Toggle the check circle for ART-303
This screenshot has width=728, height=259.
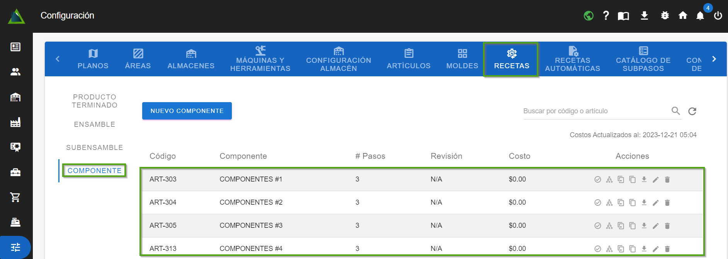597,180
